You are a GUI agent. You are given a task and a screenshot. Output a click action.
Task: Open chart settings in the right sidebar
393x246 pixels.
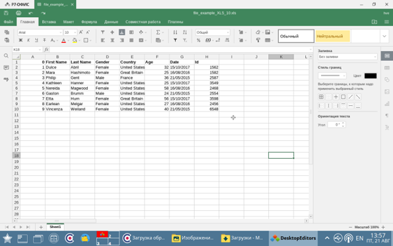387,103
